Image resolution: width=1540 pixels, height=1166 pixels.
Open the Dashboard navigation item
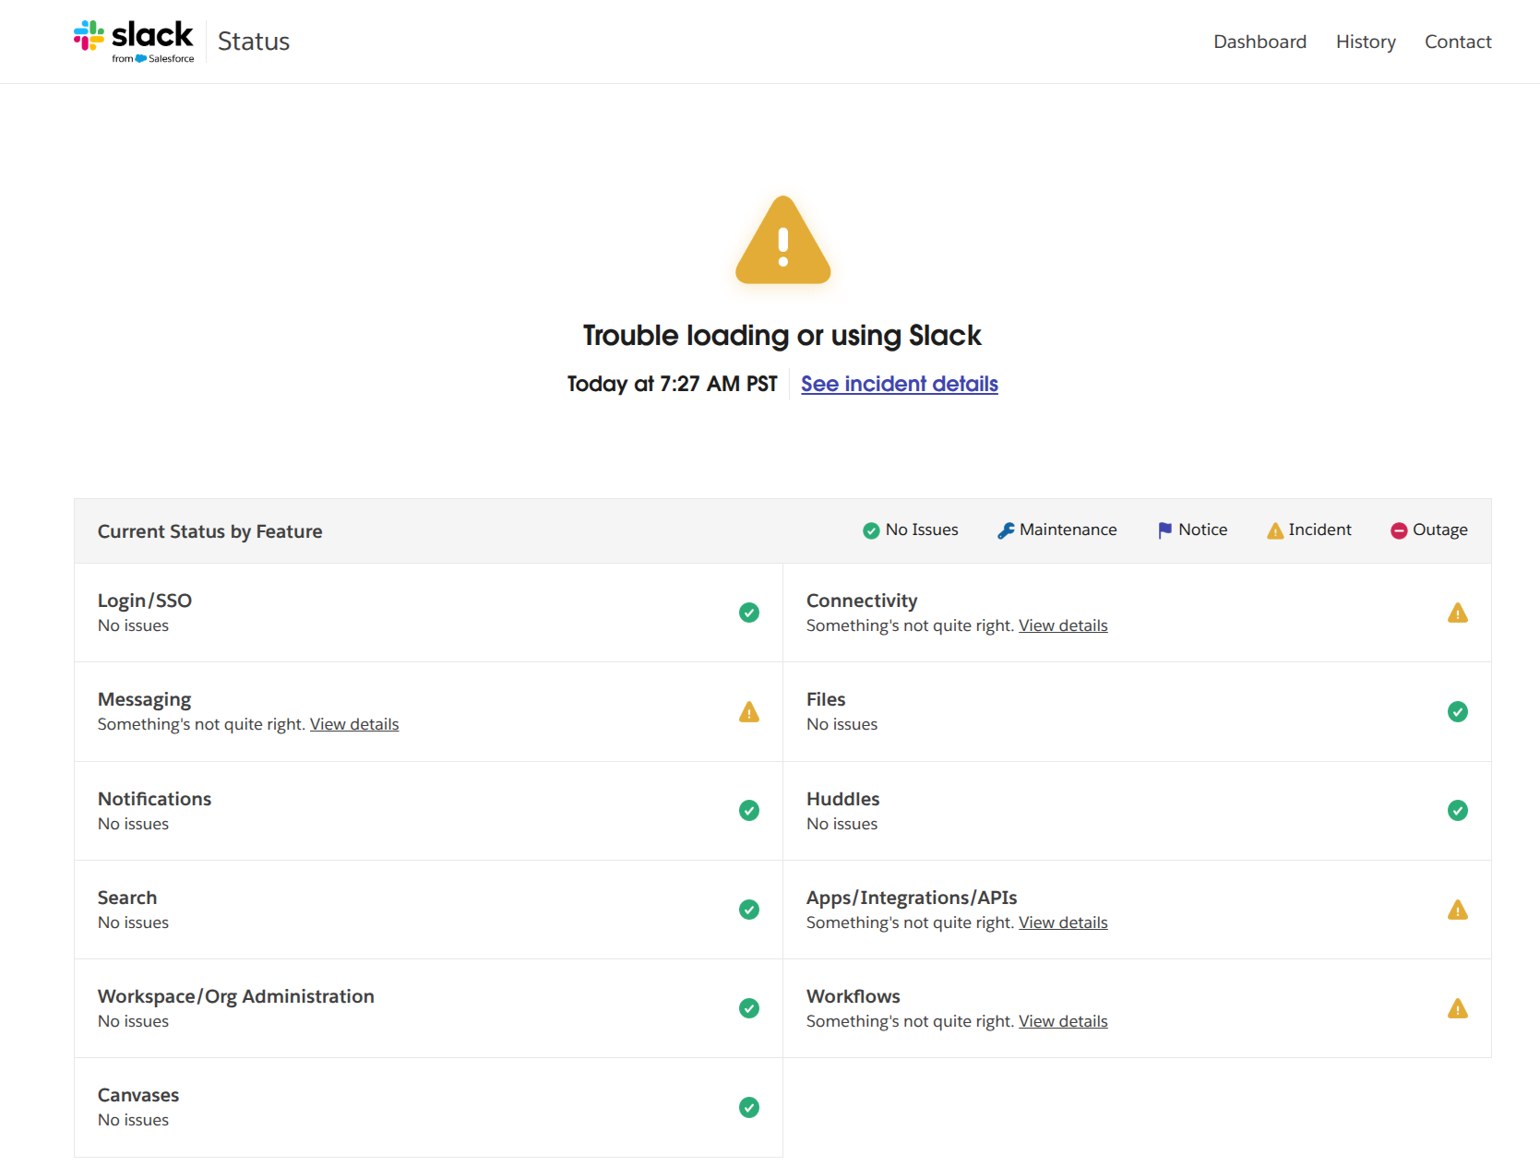[1259, 42]
